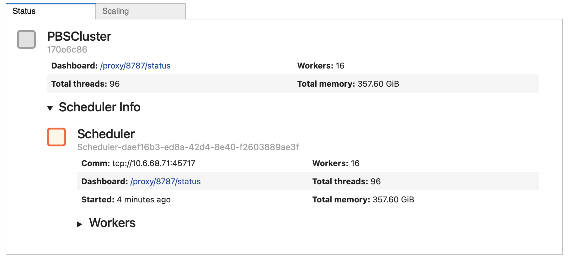Click the Comm address tcp://10.6.68.71:45717
Image resolution: width=571 pixels, height=259 pixels.
(154, 163)
